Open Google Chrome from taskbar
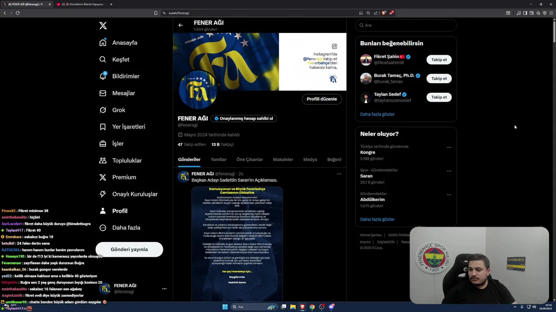The width and height of the screenshot is (556, 312). 312,307
